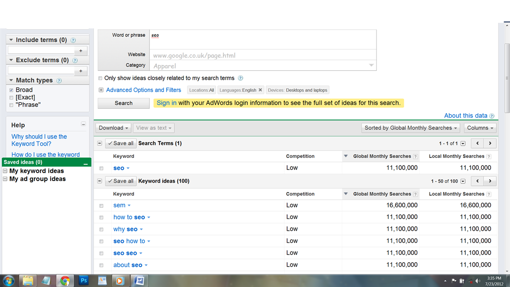The image size is (510, 287).
Task: Open the seo how to keyword link
Action: (129, 241)
